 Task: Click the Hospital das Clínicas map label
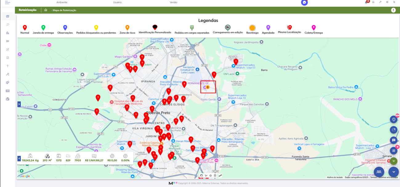[x=128, y=102]
